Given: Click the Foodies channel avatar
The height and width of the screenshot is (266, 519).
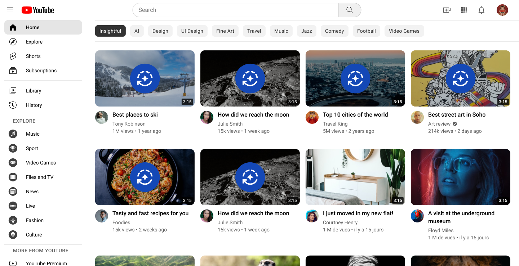Looking at the screenshot, I should [x=102, y=216].
